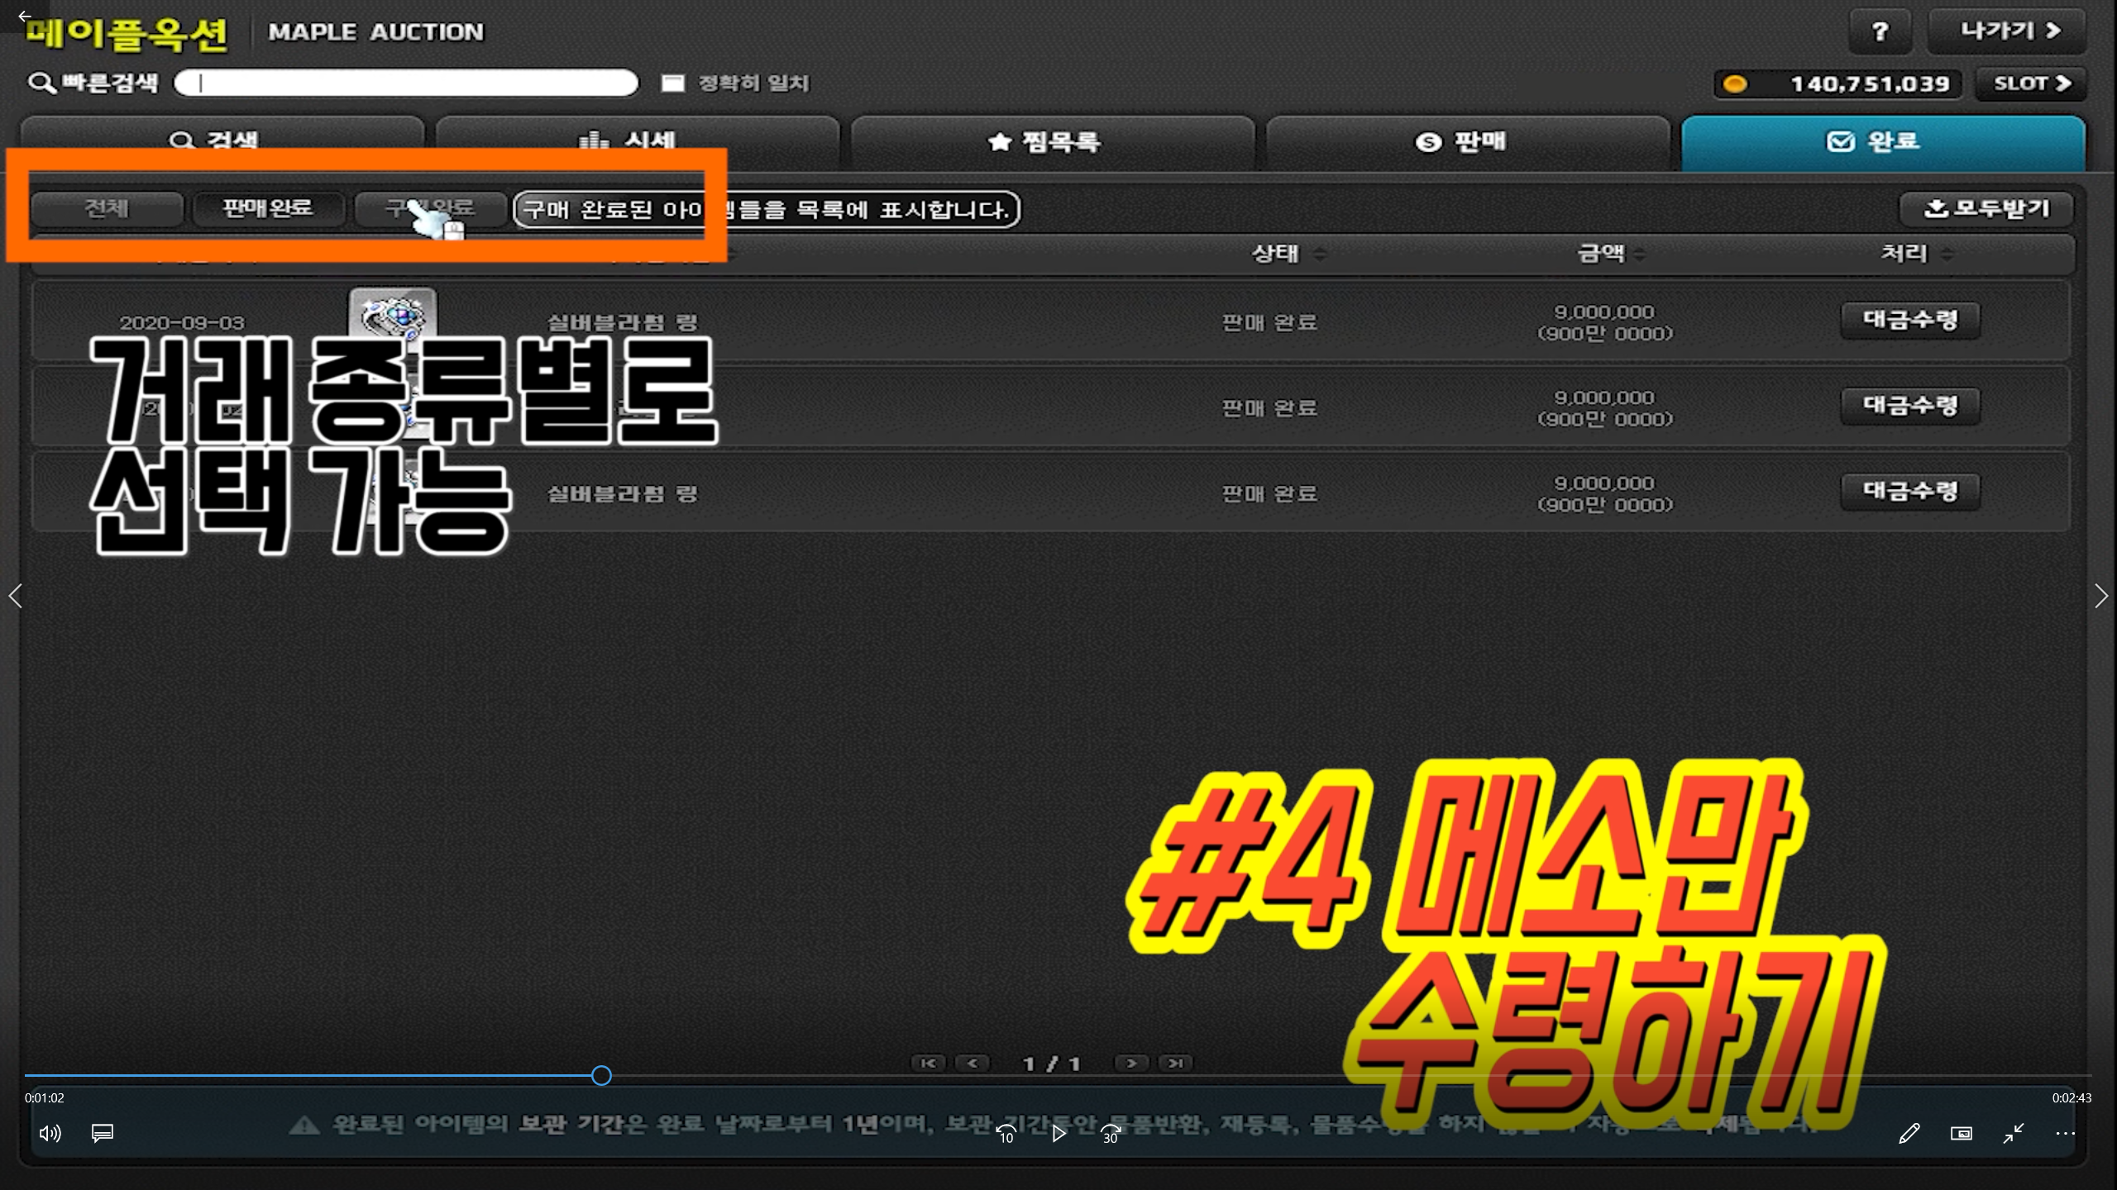This screenshot has height=1190, width=2117.
Task: Go to previous item with left chevron
Action: [15, 596]
